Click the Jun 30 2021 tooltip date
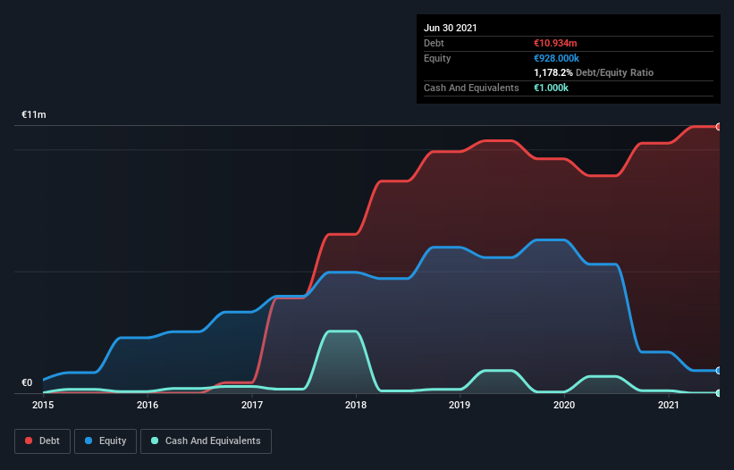 [451, 28]
